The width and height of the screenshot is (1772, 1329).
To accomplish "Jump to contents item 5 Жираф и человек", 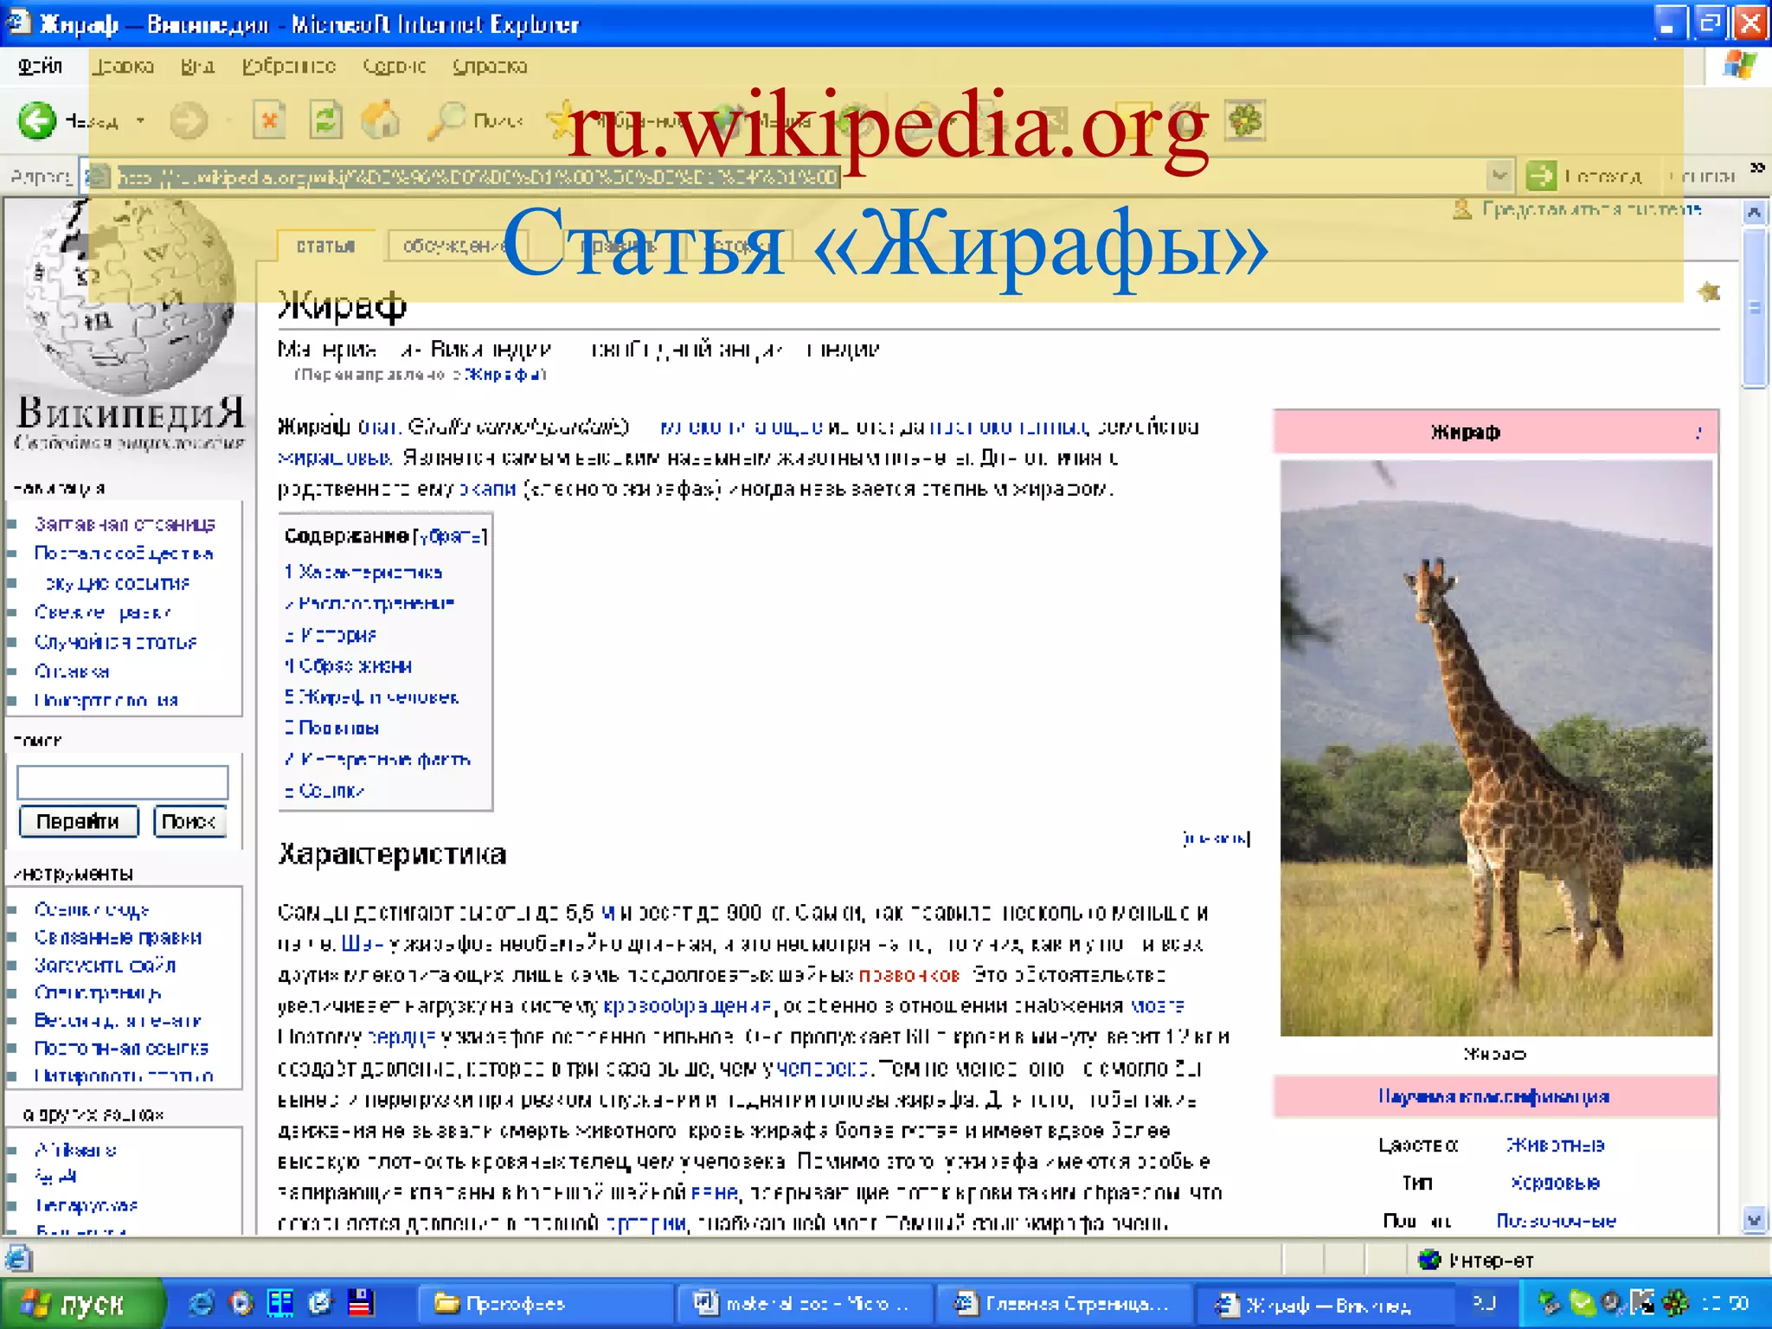I will click(x=371, y=697).
